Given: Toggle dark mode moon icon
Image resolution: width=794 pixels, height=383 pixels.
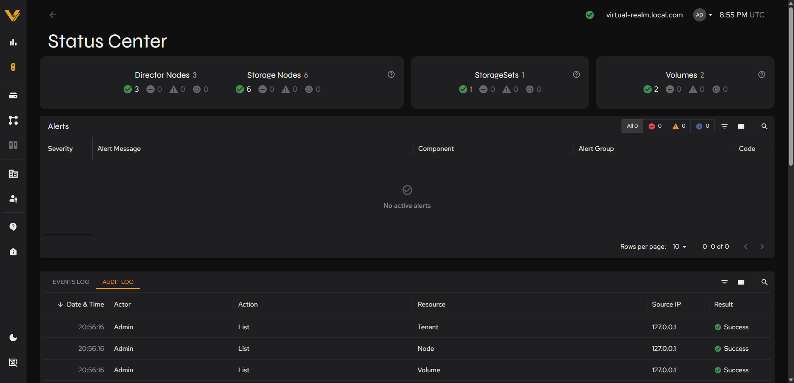Looking at the screenshot, I should point(13,338).
